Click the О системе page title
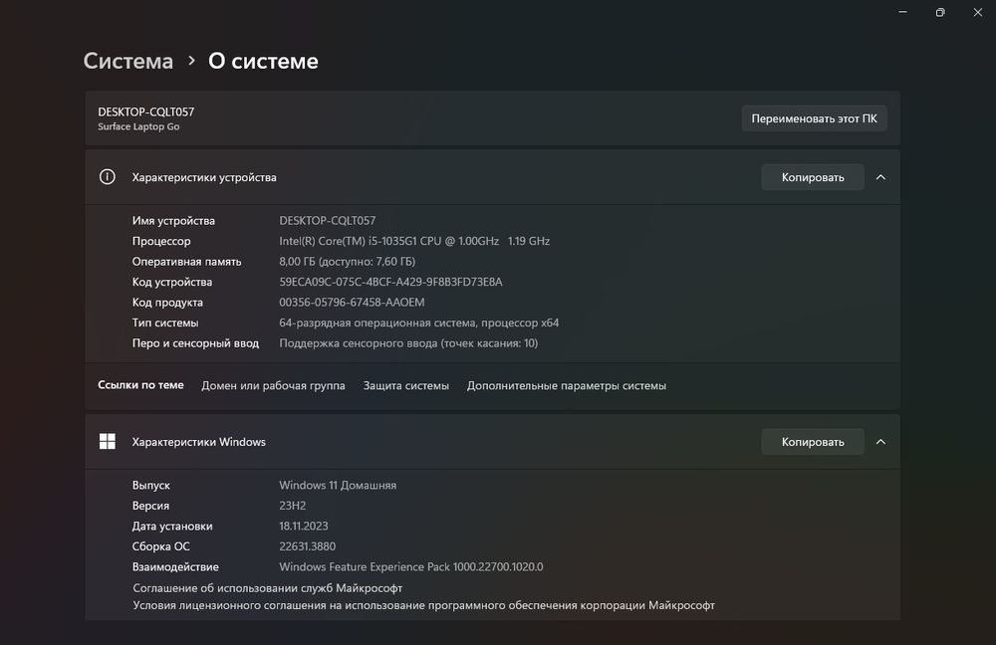The image size is (996, 645). tap(263, 61)
